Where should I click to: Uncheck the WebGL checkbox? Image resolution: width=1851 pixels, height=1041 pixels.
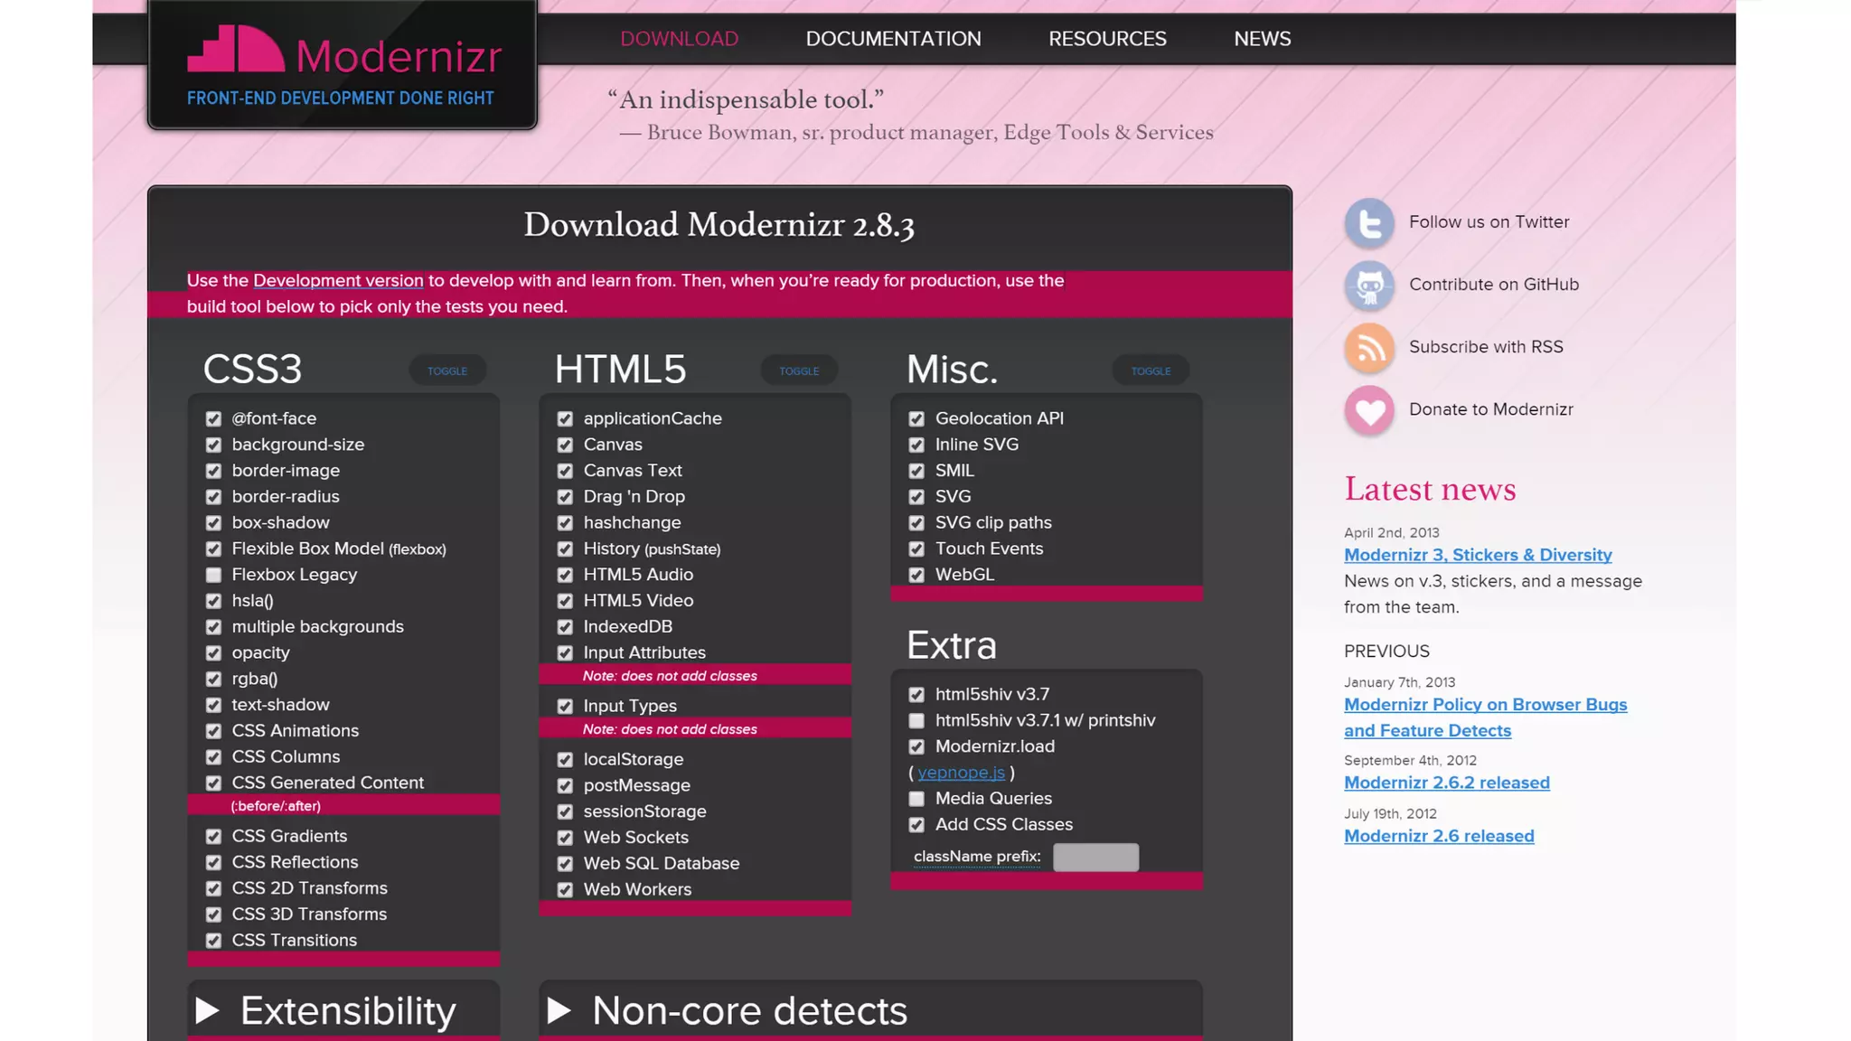(916, 576)
